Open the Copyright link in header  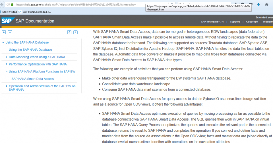(x=252, y=22)
